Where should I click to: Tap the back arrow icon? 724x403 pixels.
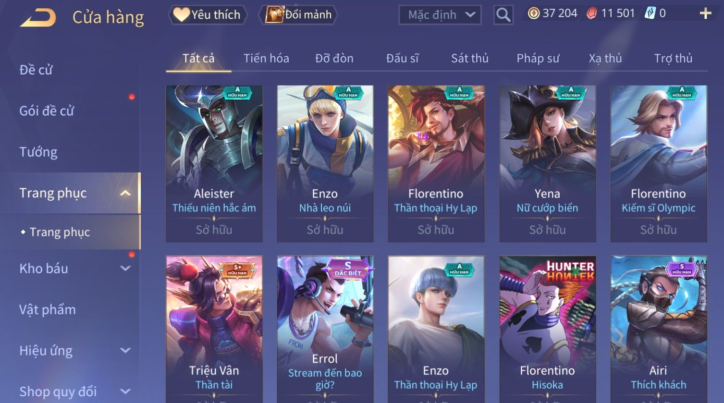coord(38,17)
